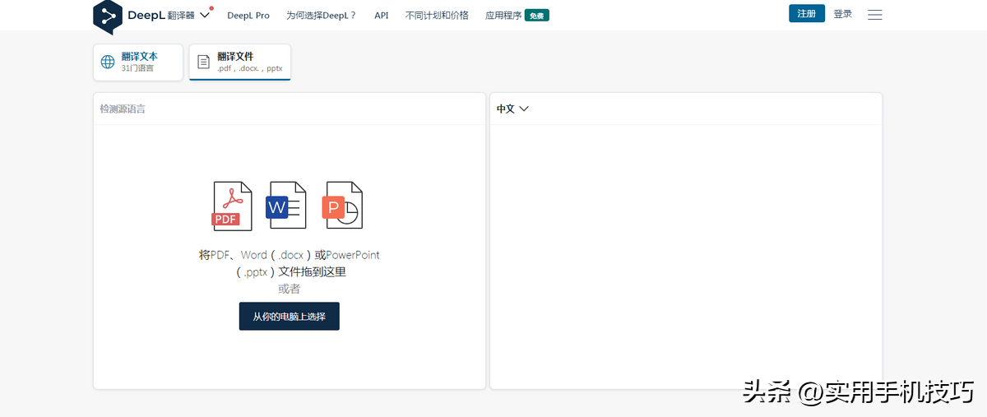Screen dimensions: 987x417
Task: Switch to the 翻译文本 tab
Action: point(138,62)
